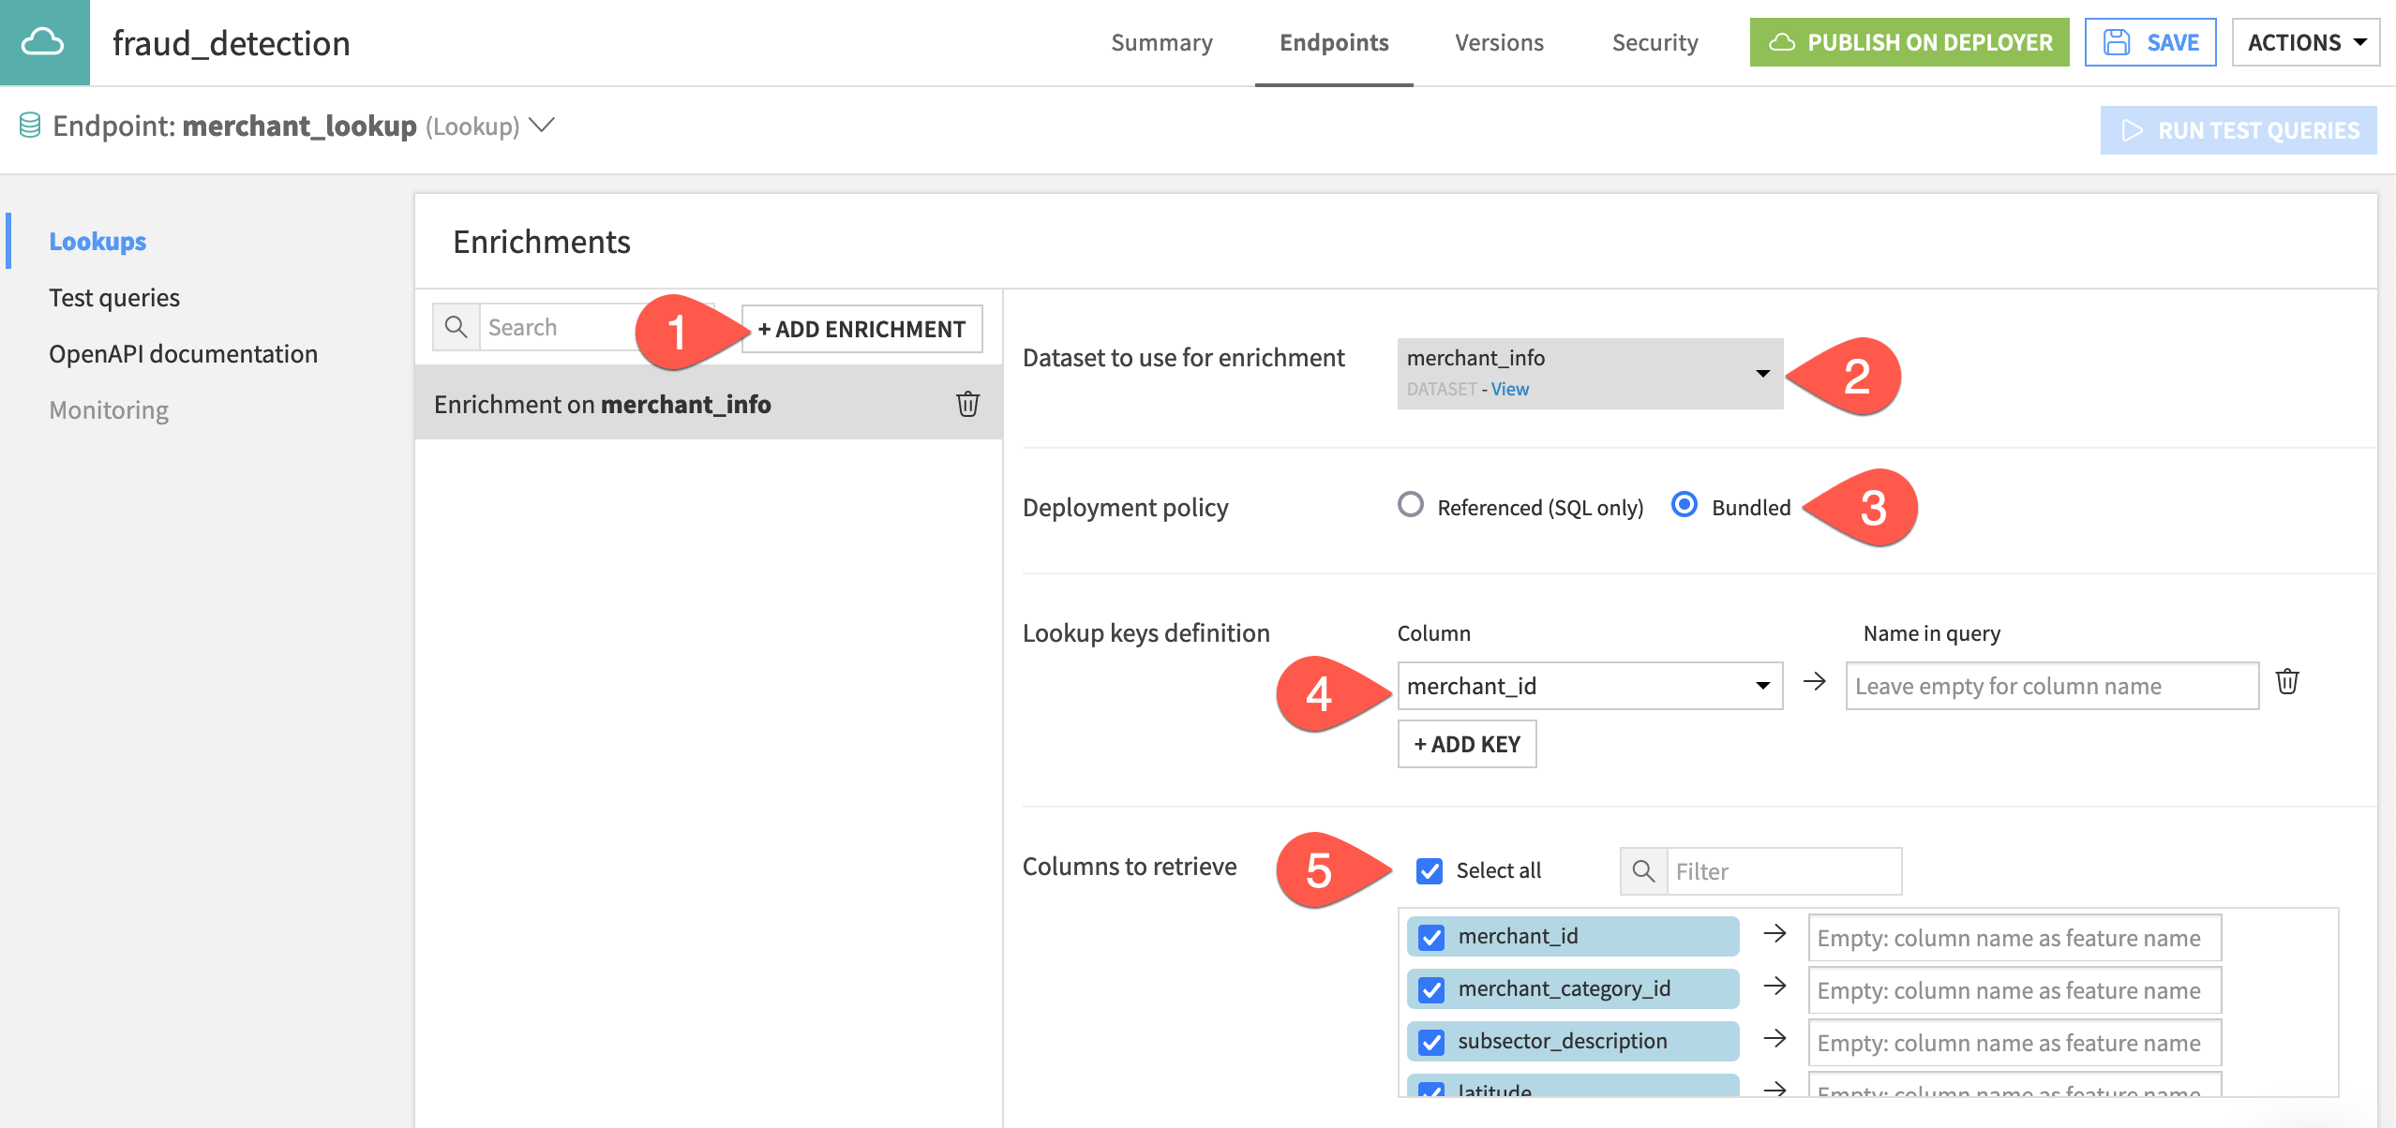Image resolution: width=2396 pixels, height=1128 pixels.
Task: Remove the merchant_id lookup key via trash icon
Action: point(2289,682)
